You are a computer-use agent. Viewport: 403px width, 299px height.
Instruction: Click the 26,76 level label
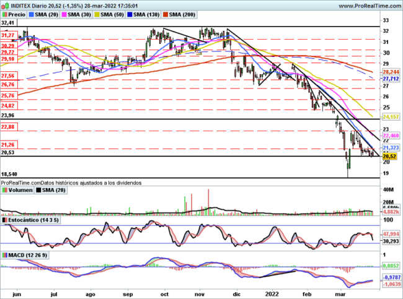coord(8,85)
